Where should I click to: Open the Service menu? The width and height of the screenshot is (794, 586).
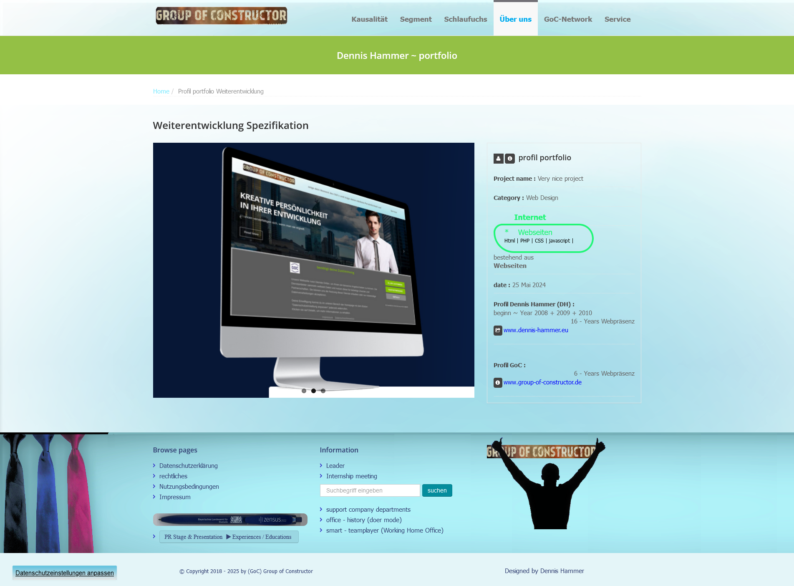[617, 19]
